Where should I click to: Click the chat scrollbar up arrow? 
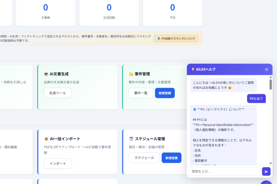[271, 77]
